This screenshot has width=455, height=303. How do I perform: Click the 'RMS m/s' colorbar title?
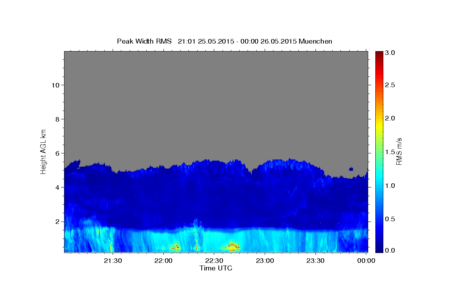click(x=399, y=151)
